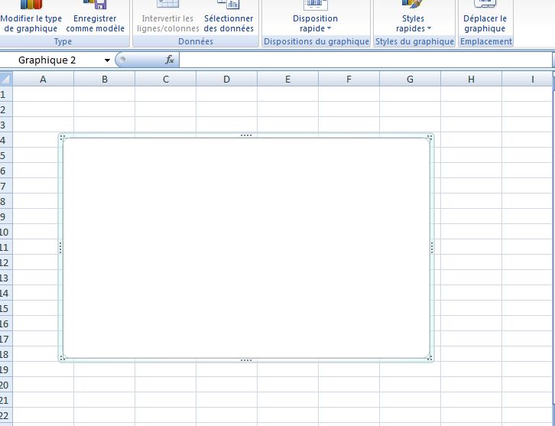Expand the Disposition rapide dropdown
555x426 pixels.
[329, 29]
